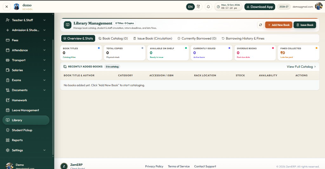
Task: Open Reports from sidebar
Action: click(26, 140)
